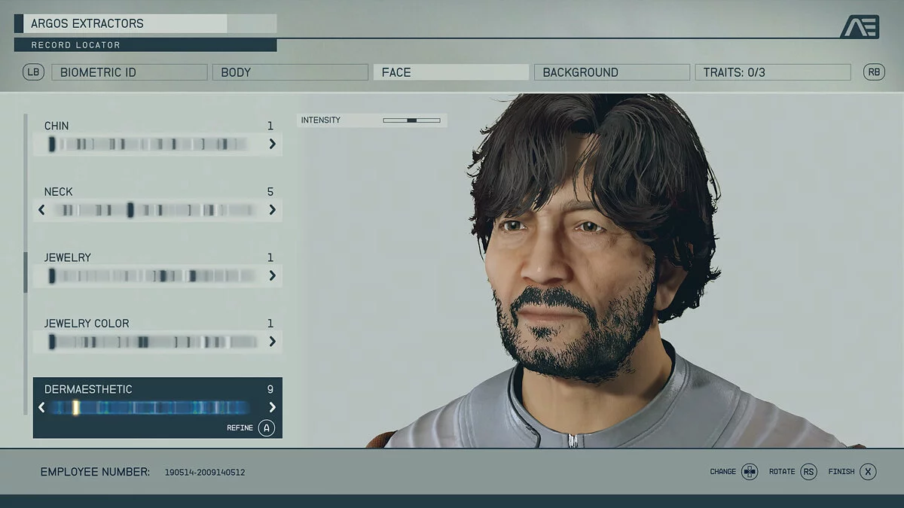The height and width of the screenshot is (508, 904).
Task: Adjust the Intensity slider
Action: (411, 120)
